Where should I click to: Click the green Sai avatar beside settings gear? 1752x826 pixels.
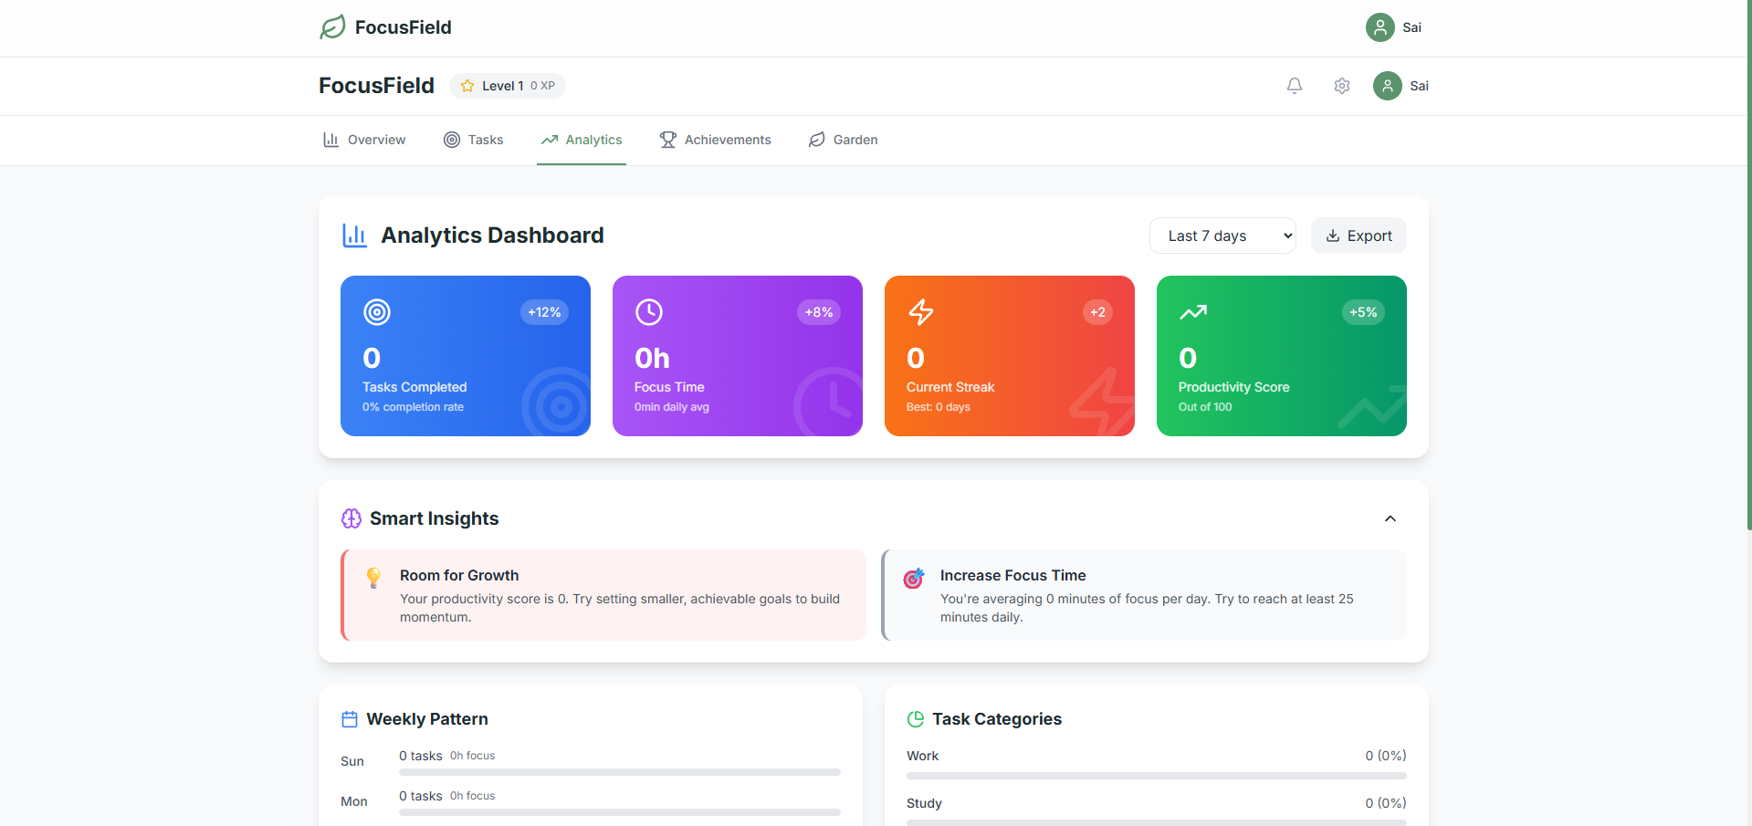(x=1388, y=86)
